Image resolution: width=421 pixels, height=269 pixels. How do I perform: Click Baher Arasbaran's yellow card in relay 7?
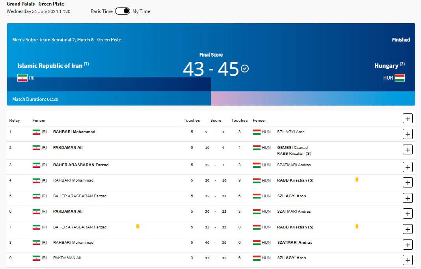point(138,226)
